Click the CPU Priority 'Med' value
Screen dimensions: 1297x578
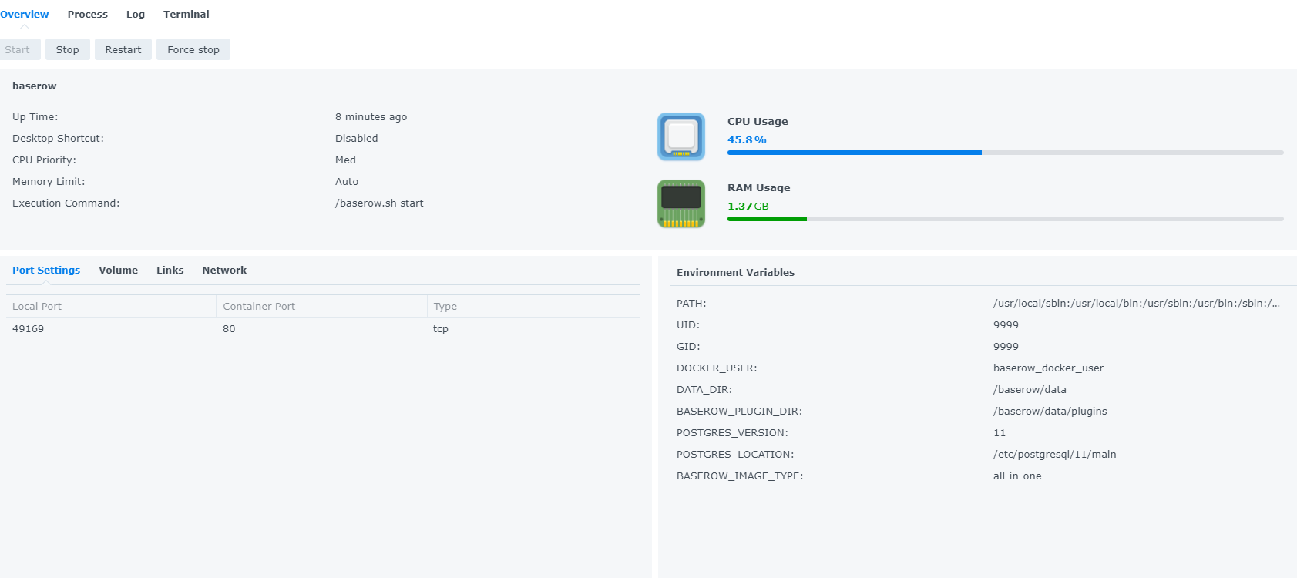tap(345, 160)
